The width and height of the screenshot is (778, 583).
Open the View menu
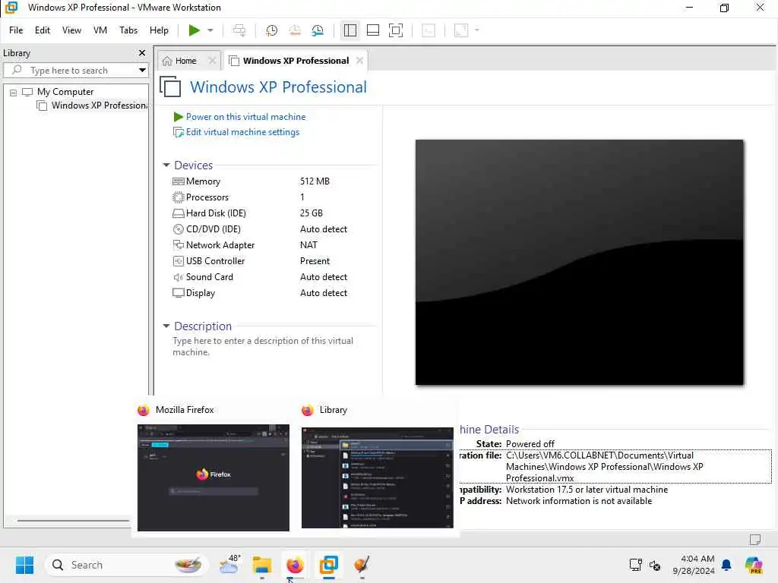click(71, 30)
